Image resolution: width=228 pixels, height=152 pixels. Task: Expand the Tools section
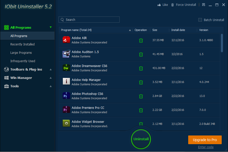click(51, 86)
